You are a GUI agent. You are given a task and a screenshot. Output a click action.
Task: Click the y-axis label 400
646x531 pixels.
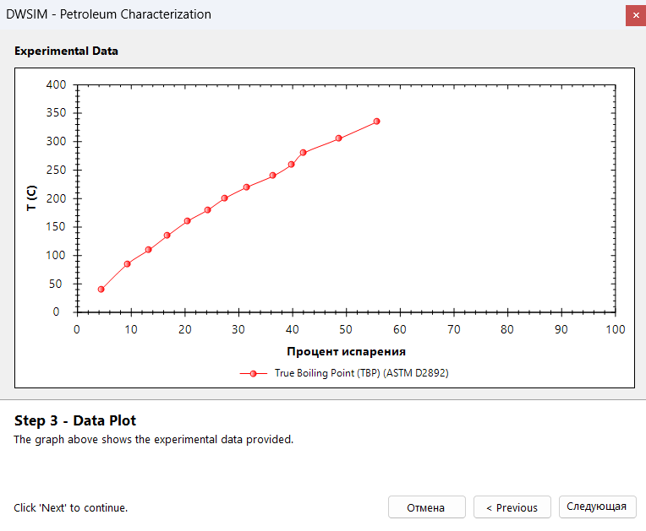[x=56, y=84]
